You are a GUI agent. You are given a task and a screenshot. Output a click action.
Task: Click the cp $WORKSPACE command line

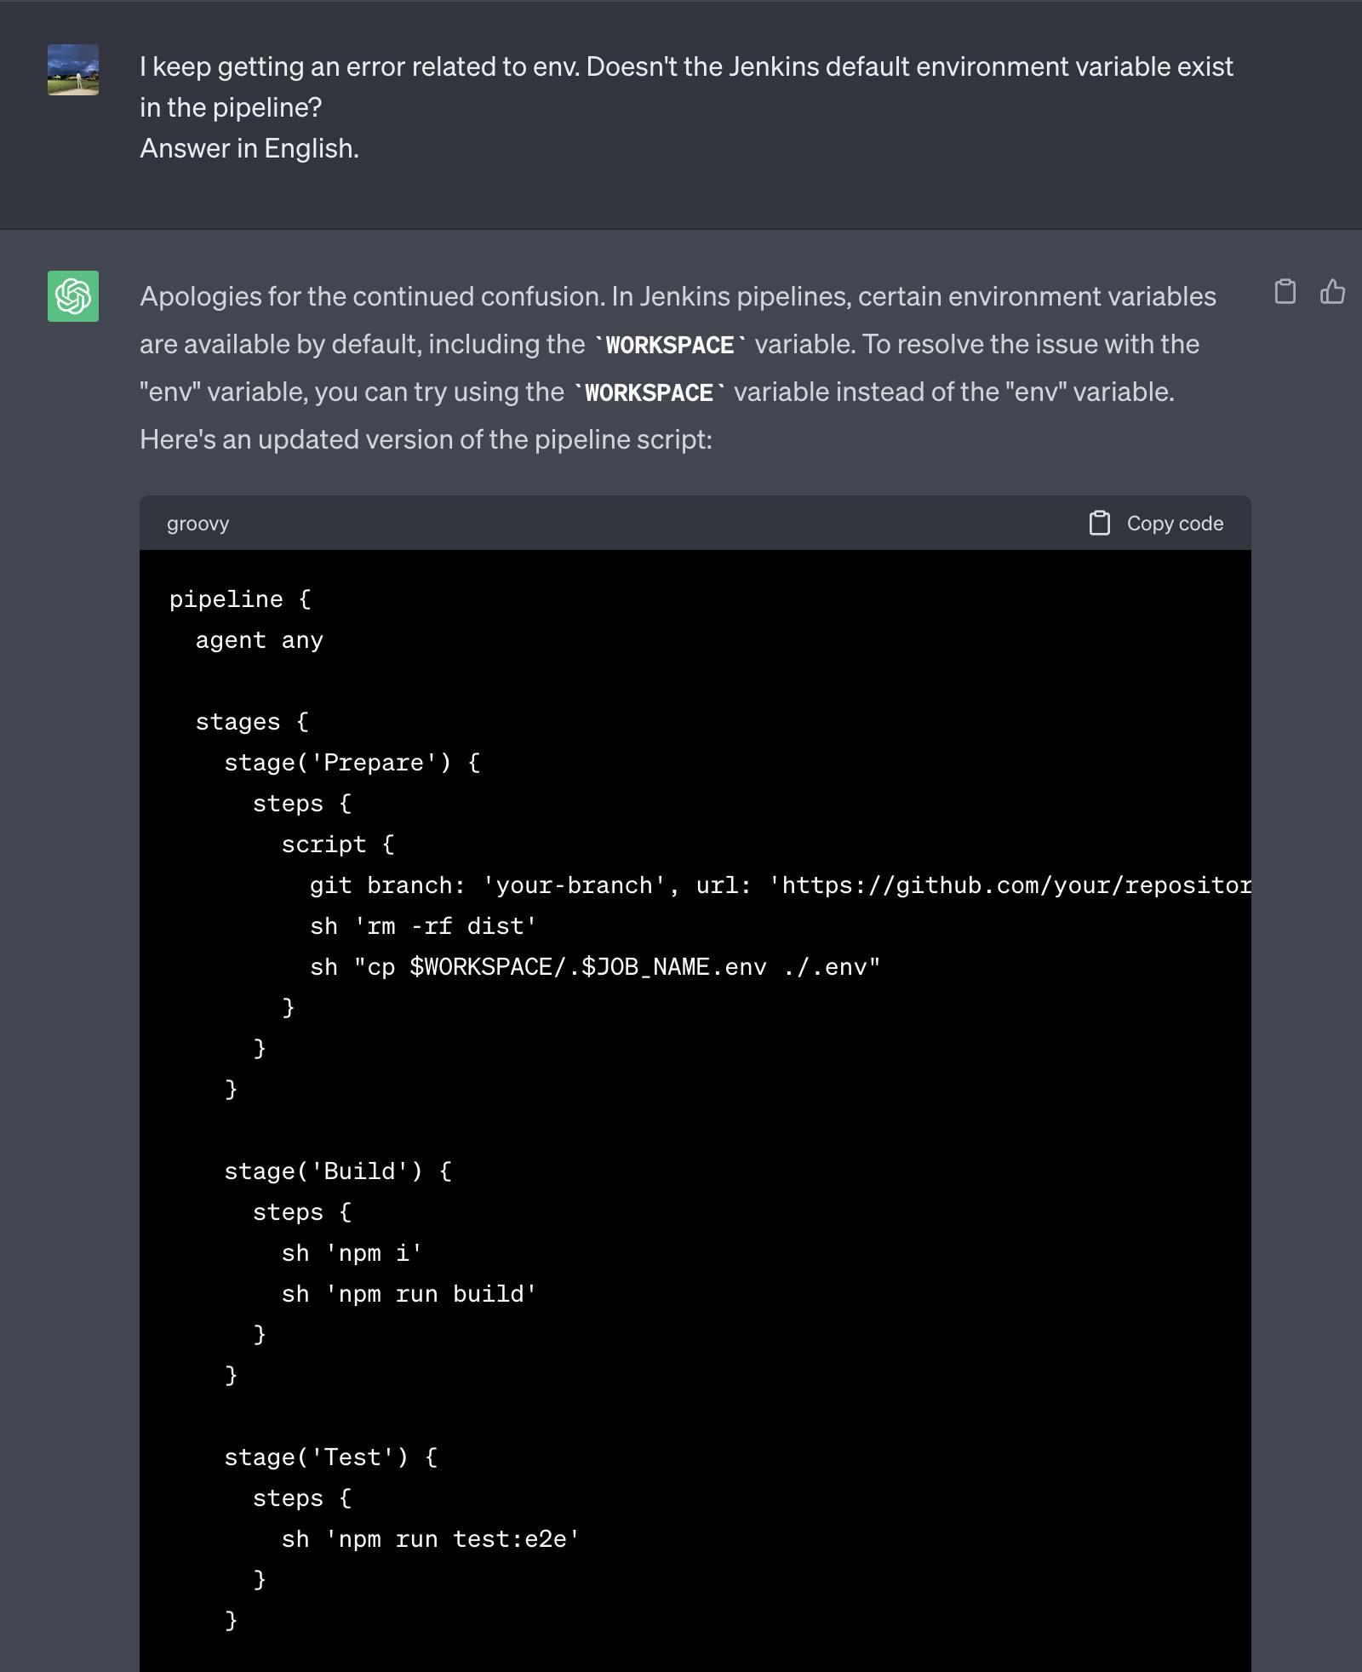[x=594, y=967]
